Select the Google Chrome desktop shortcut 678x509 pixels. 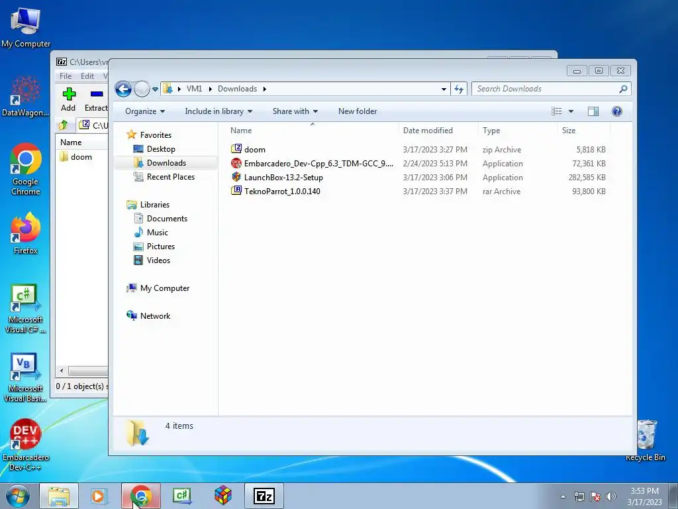pyautogui.click(x=26, y=169)
